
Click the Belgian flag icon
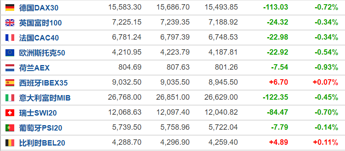(10, 143)
